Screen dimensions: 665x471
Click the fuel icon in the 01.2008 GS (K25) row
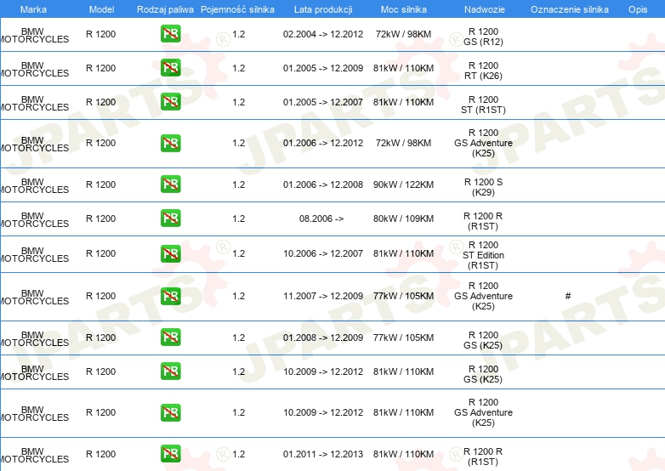[170, 338]
